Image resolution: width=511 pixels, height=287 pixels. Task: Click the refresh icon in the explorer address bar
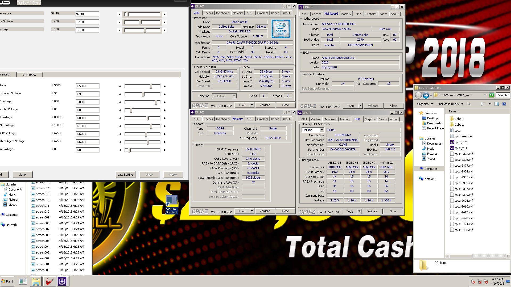(492, 95)
